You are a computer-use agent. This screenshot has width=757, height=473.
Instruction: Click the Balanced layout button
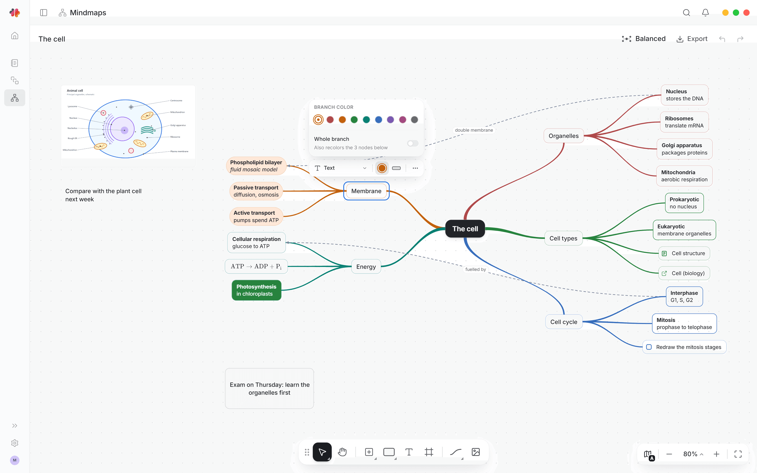point(643,39)
